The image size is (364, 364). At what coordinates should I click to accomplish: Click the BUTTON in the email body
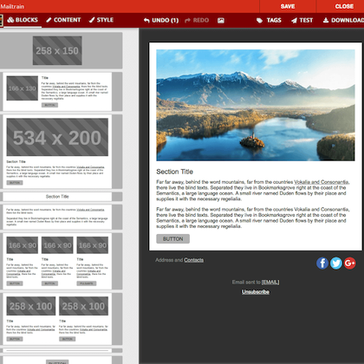[x=173, y=239]
